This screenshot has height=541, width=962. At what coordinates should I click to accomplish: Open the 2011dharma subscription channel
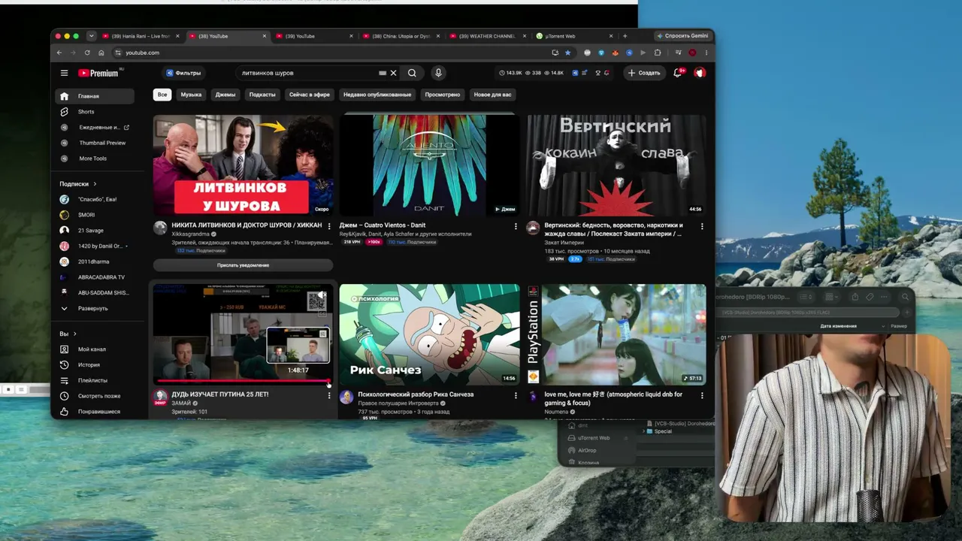95,261
